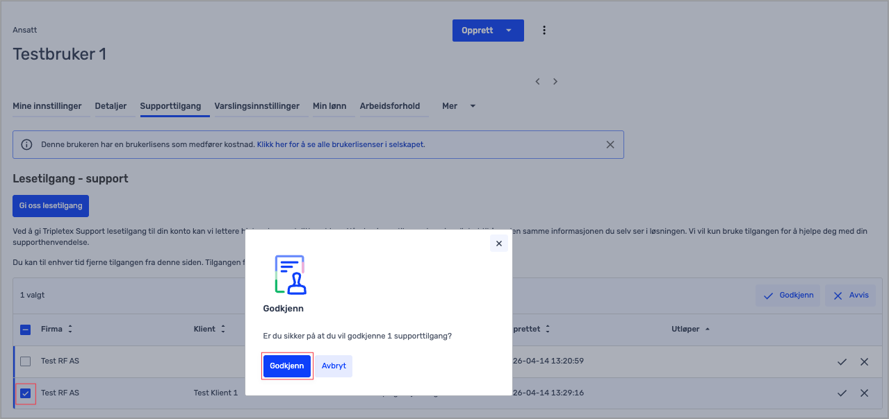Click the three-dot more options icon
Image resolution: width=889 pixels, height=419 pixels.
click(x=544, y=31)
